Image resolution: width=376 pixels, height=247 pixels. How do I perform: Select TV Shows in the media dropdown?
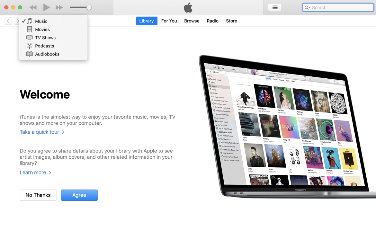pyautogui.click(x=53, y=38)
